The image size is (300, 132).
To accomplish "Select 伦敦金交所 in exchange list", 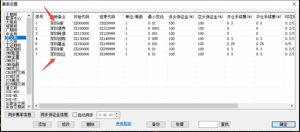I will 16,103.
